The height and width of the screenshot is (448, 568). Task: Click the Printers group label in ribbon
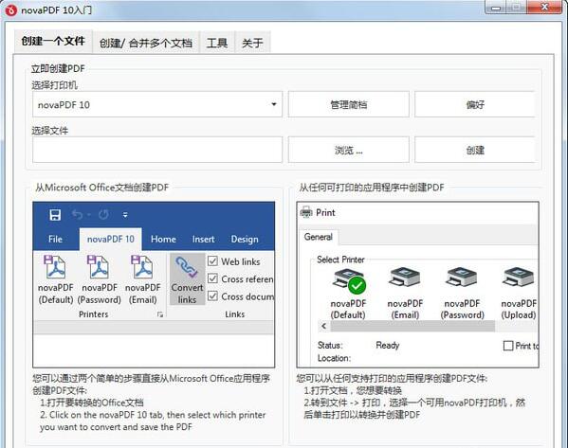(94, 314)
